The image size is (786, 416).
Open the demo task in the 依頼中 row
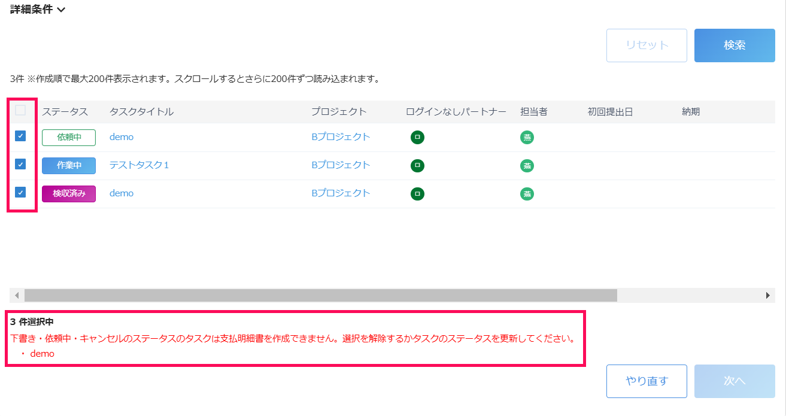122,137
